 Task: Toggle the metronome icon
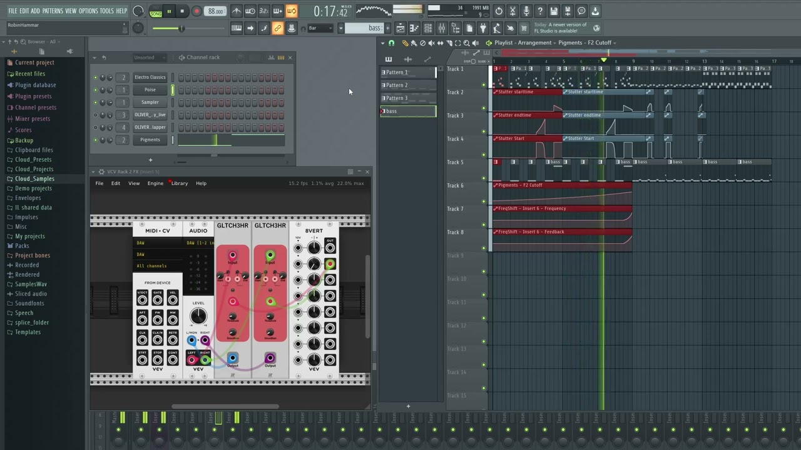[237, 11]
